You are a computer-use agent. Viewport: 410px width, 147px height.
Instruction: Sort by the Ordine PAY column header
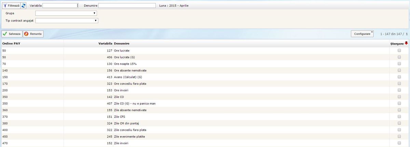(x=14, y=44)
